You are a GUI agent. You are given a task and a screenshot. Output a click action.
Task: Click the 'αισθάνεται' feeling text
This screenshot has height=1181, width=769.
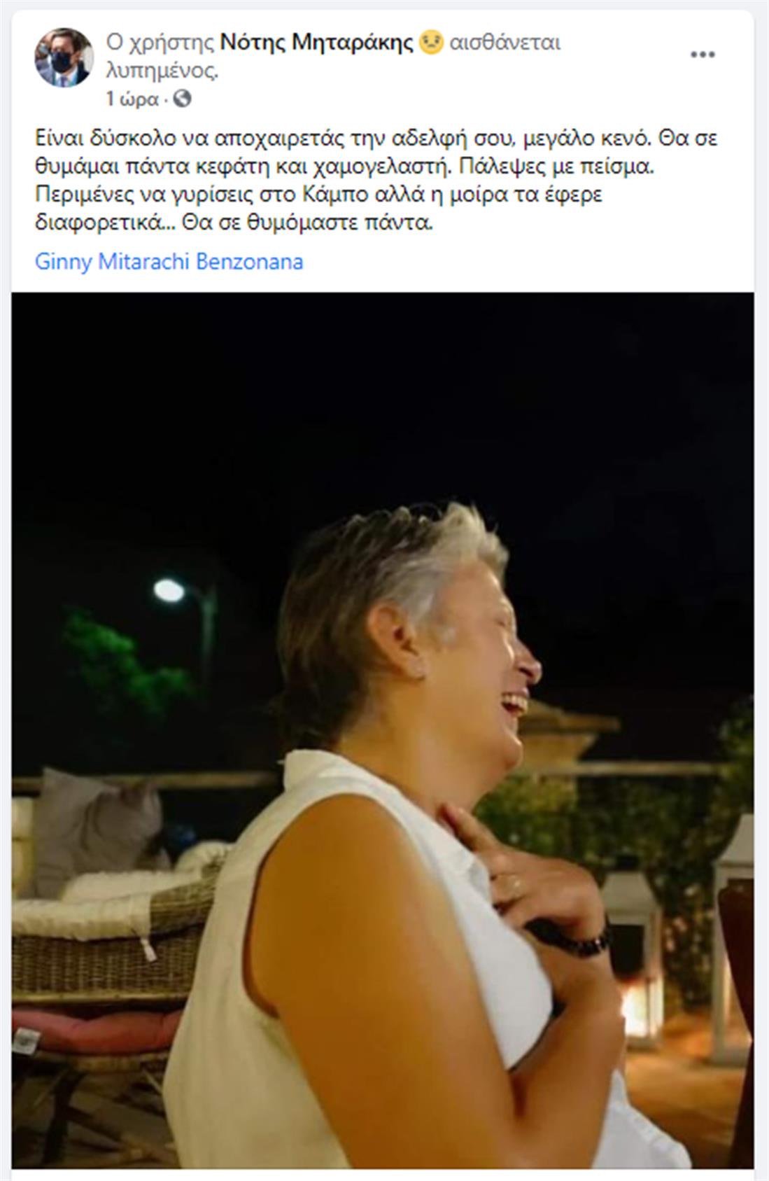click(x=505, y=43)
